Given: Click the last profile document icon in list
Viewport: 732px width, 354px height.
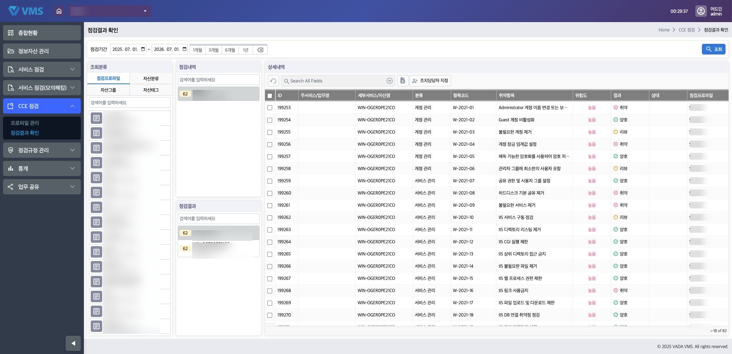Looking at the screenshot, I should (96, 326).
